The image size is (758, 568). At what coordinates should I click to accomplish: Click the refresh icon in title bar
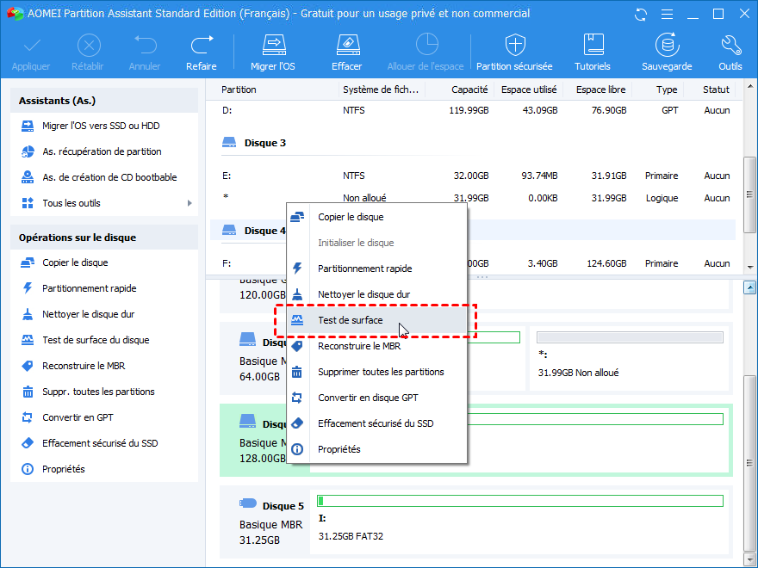[641, 15]
